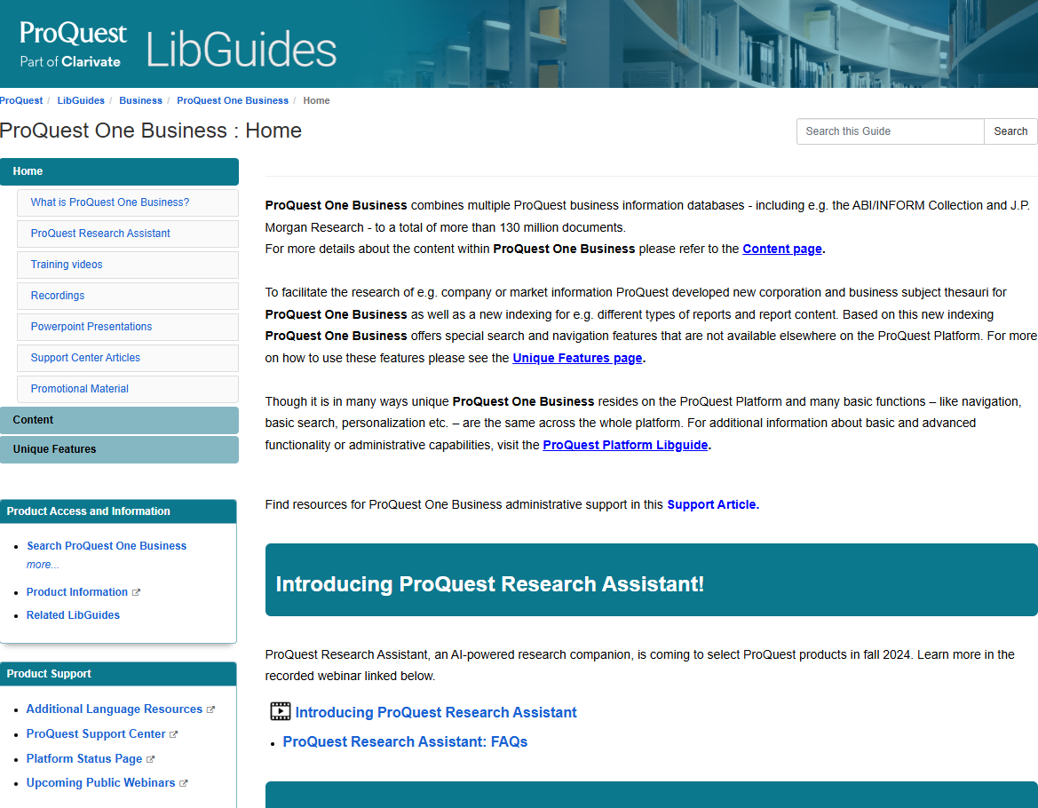Open the Support Article link
This screenshot has width=1038, height=808.
coord(711,504)
